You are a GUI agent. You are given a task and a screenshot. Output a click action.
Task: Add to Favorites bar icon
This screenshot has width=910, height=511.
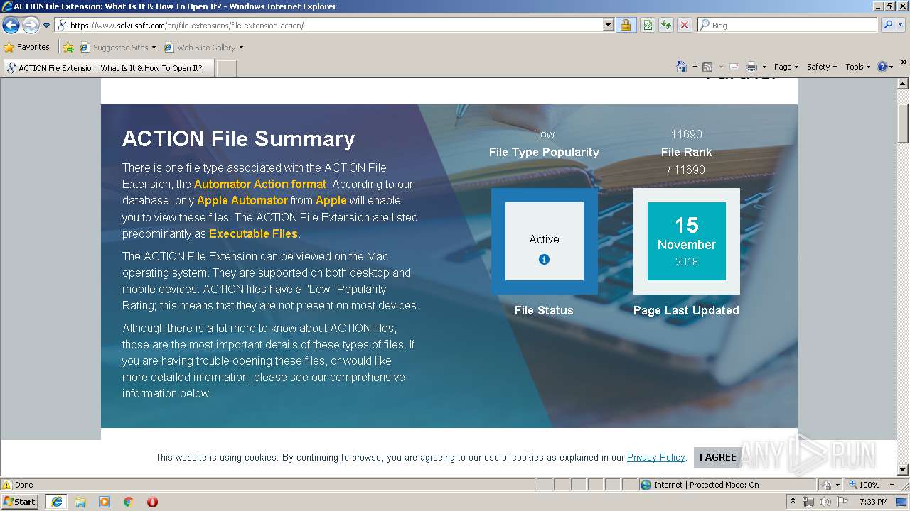point(68,48)
